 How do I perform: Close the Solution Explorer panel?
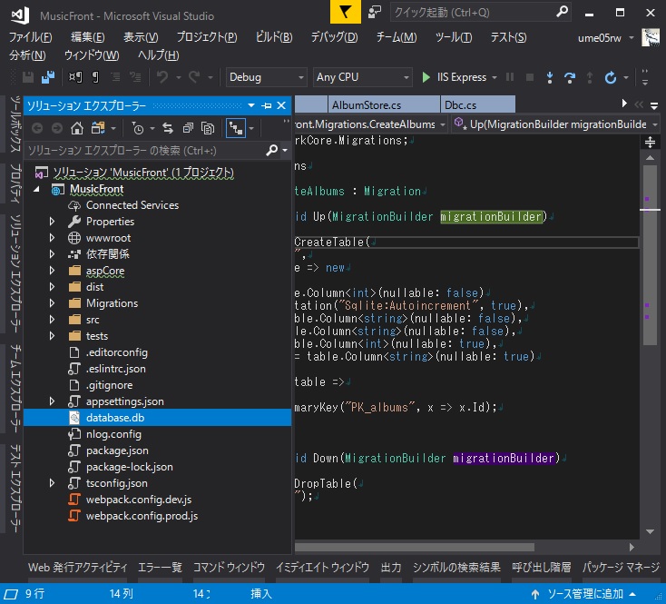coord(281,105)
